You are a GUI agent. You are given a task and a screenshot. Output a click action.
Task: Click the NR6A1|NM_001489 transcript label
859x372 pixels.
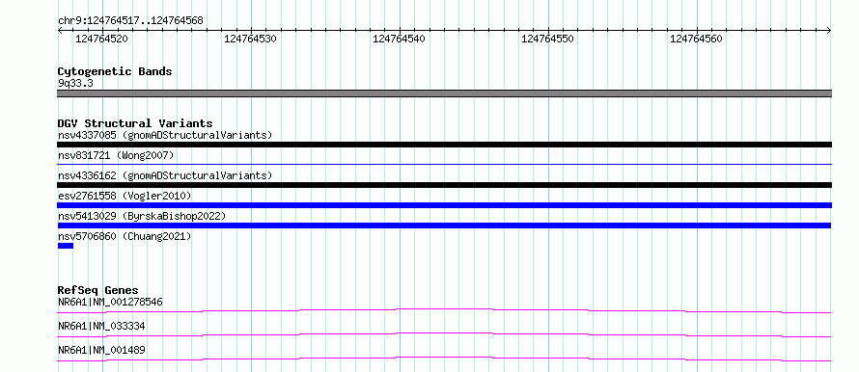101,350
